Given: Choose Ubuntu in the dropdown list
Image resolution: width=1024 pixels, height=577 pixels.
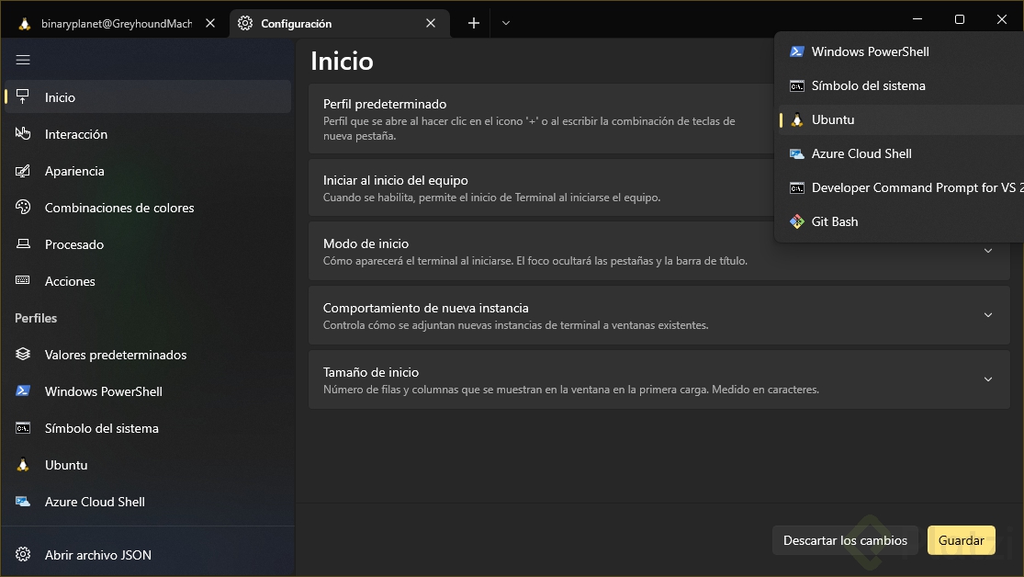Looking at the screenshot, I should point(901,119).
